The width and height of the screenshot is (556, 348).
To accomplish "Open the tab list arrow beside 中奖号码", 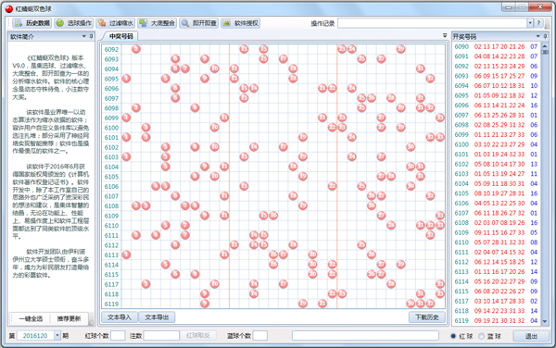I will pyautogui.click(x=445, y=35).
